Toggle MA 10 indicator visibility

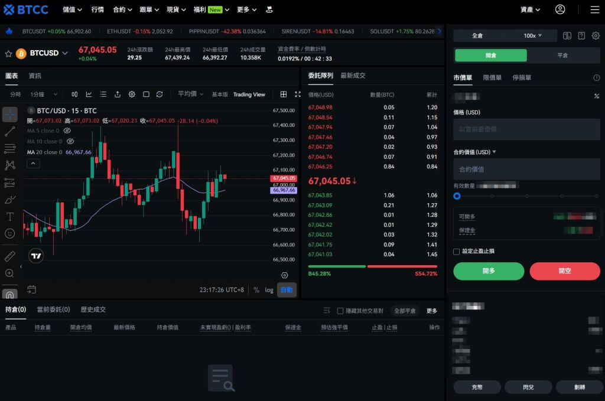(70, 142)
